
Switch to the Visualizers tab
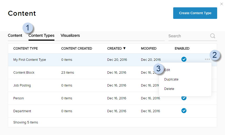(70, 35)
